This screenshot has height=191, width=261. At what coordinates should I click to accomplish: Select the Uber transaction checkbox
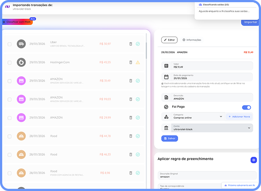[x=10, y=44]
